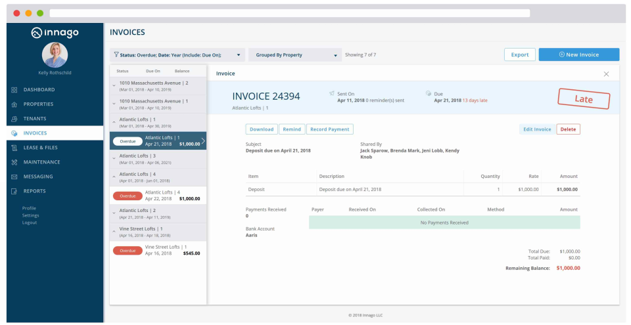
Task: Click the Dashboard grid icon in sidebar
Action: (14, 90)
